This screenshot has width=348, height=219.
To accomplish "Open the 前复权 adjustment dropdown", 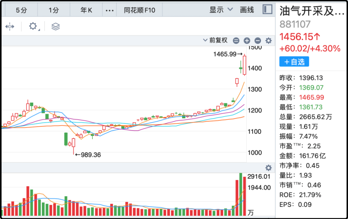I will pos(215,40).
